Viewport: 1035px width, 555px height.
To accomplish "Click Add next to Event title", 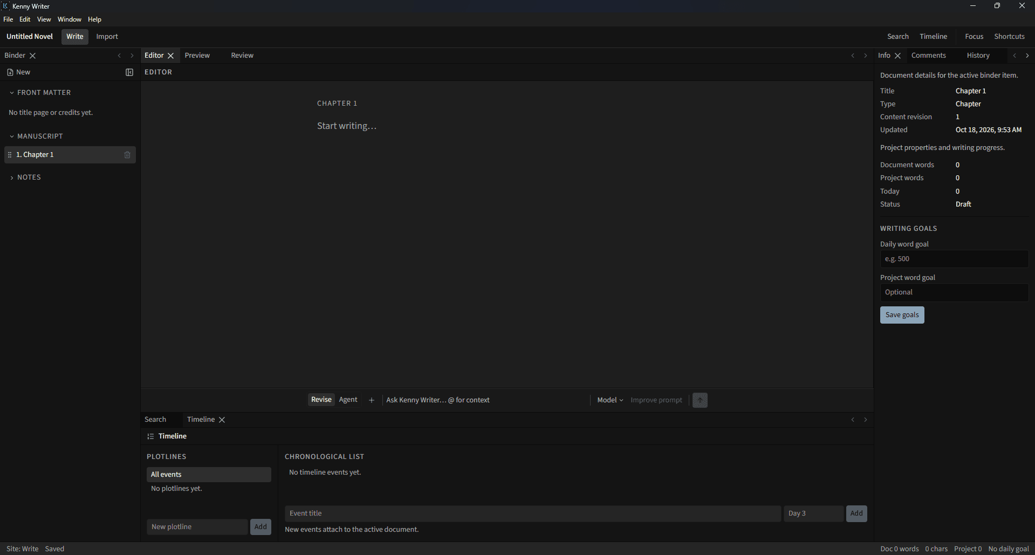I will click(856, 513).
